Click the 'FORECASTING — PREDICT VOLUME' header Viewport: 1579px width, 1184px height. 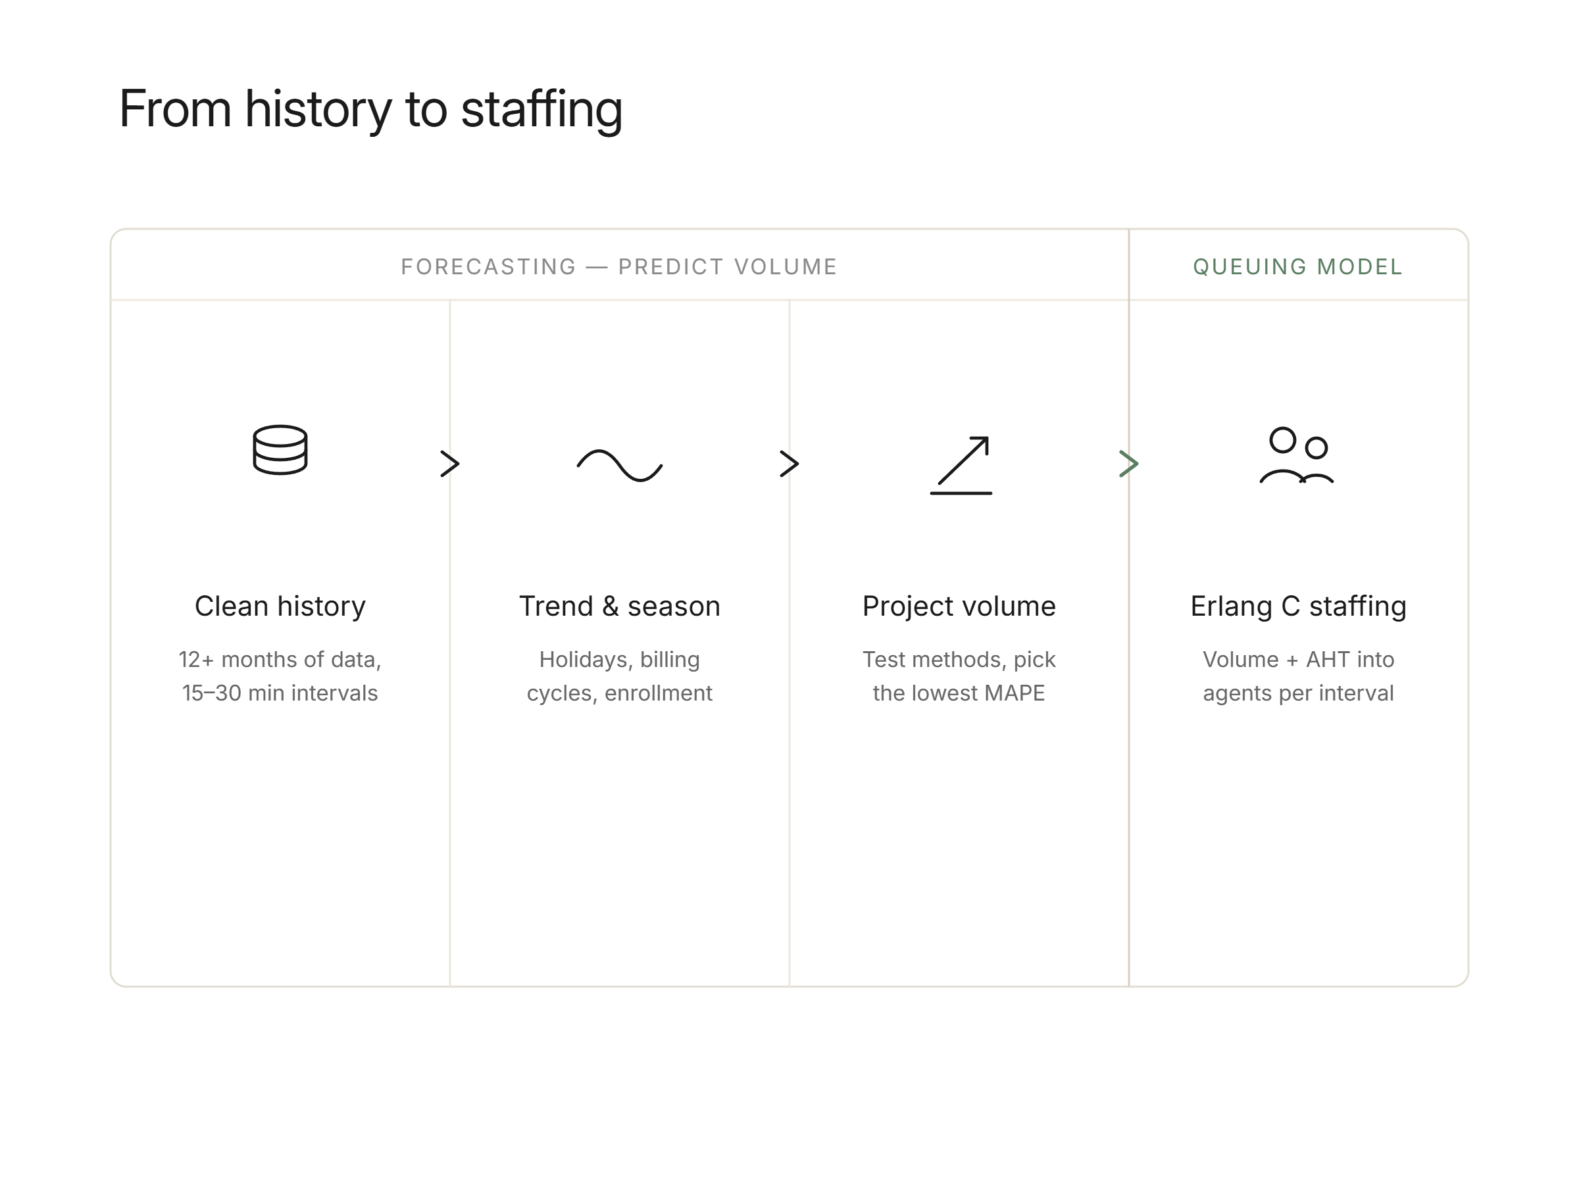(619, 266)
